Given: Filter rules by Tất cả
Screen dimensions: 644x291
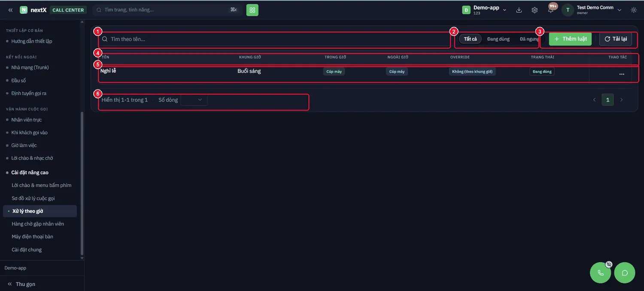Looking at the screenshot, I should pos(471,39).
